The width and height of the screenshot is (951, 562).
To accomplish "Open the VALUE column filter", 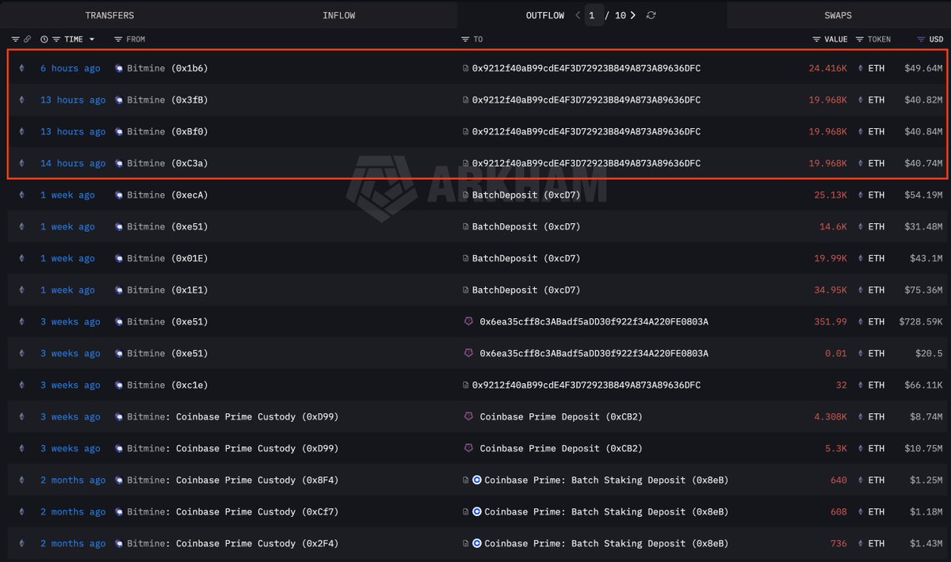I will [x=816, y=39].
